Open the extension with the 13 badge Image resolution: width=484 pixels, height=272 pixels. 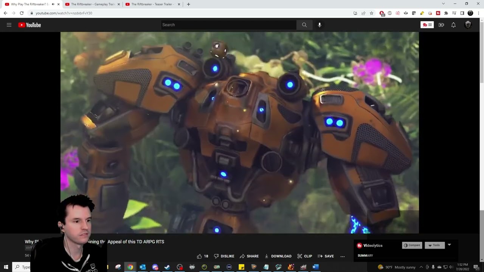(382, 13)
